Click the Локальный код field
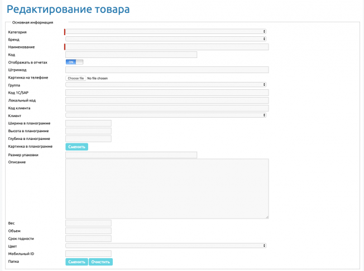 click(167, 100)
